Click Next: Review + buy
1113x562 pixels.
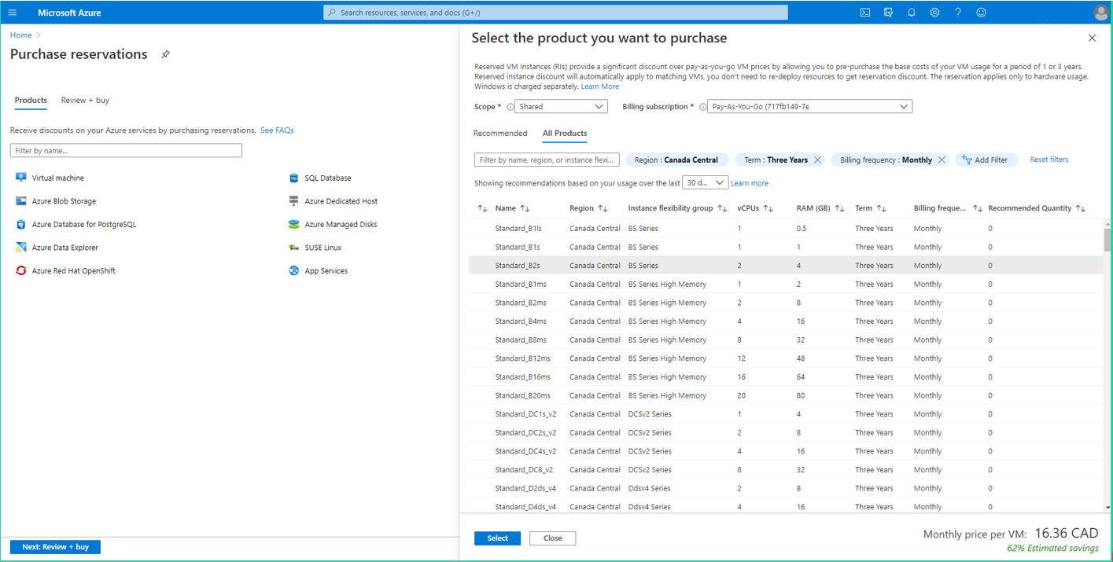[x=55, y=547]
